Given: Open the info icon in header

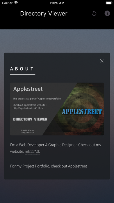Looking at the screenshot, I should pyautogui.click(x=107, y=13).
